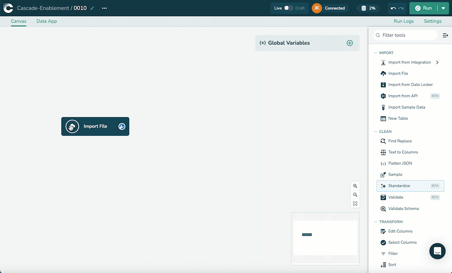
Task: Click the fit-to-screen canvas icon
Action: pyautogui.click(x=355, y=203)
